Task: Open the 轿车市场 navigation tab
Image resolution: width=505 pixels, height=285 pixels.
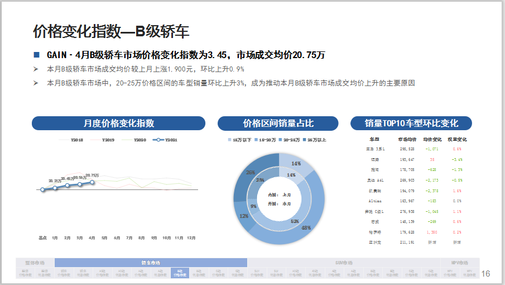Action: tap(151, 263)
